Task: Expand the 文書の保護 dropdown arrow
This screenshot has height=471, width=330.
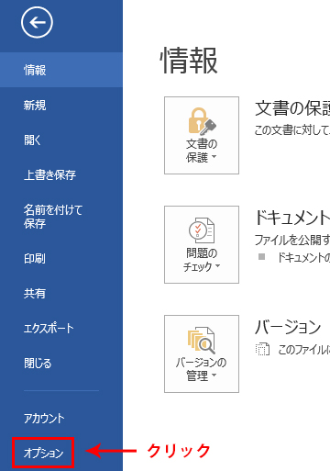Action: pyautogui.click(x=214, y=157)
